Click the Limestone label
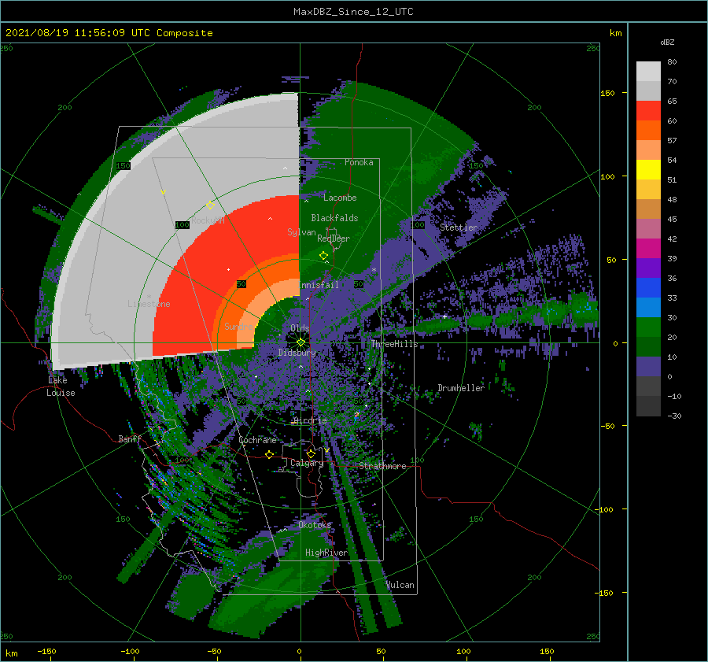Viewport: 708px width, 662px height. coord(149,304)
